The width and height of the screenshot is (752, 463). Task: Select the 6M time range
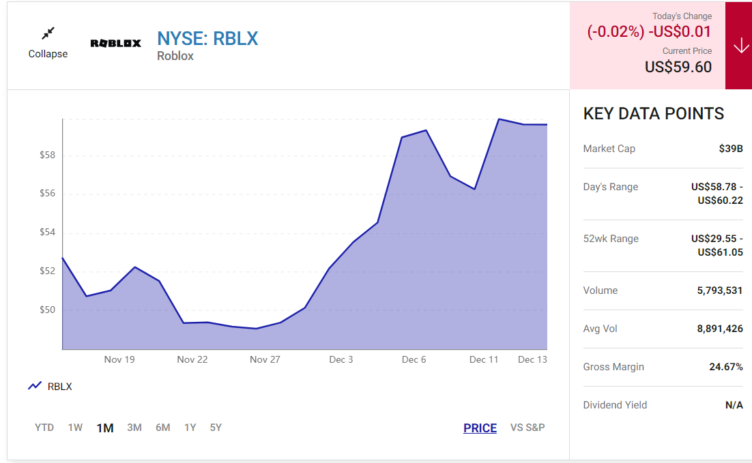coord(163,428)
